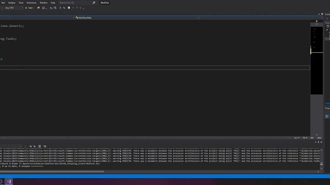Screen dimensions: 330x185
Task: Click the bookmark icon in toolbar
Action: pos(69,8)
